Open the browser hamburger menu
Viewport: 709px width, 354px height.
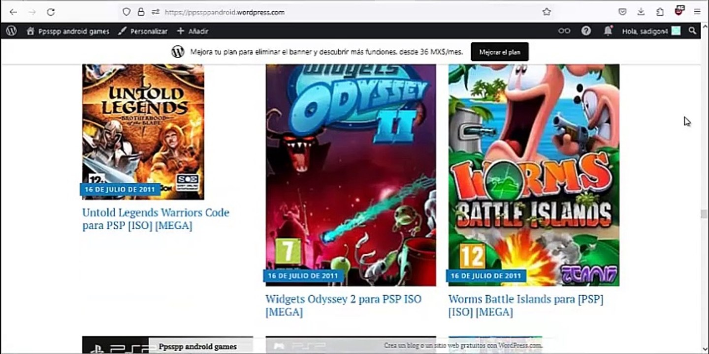(697, 12)
